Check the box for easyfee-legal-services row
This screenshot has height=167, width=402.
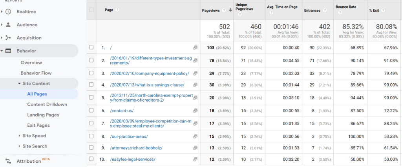pyautogui.click(x=91, y=159)
